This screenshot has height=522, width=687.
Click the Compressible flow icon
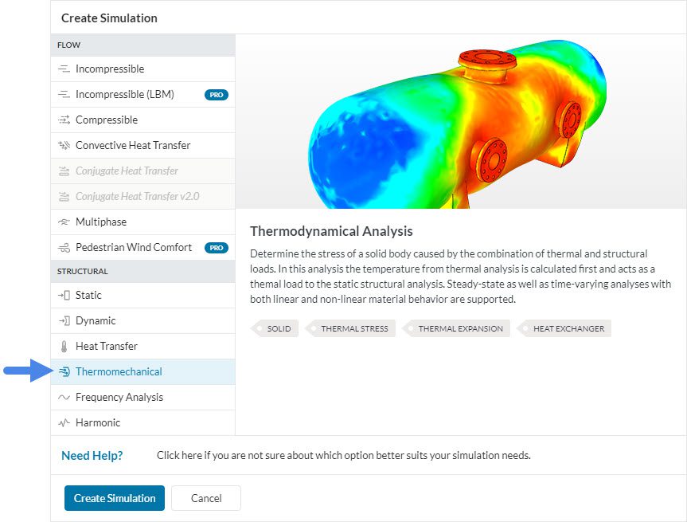coord(64,120)
